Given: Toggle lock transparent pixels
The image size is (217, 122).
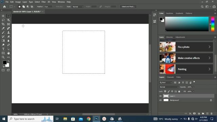Looking at the screenshot, I should 165,91.
